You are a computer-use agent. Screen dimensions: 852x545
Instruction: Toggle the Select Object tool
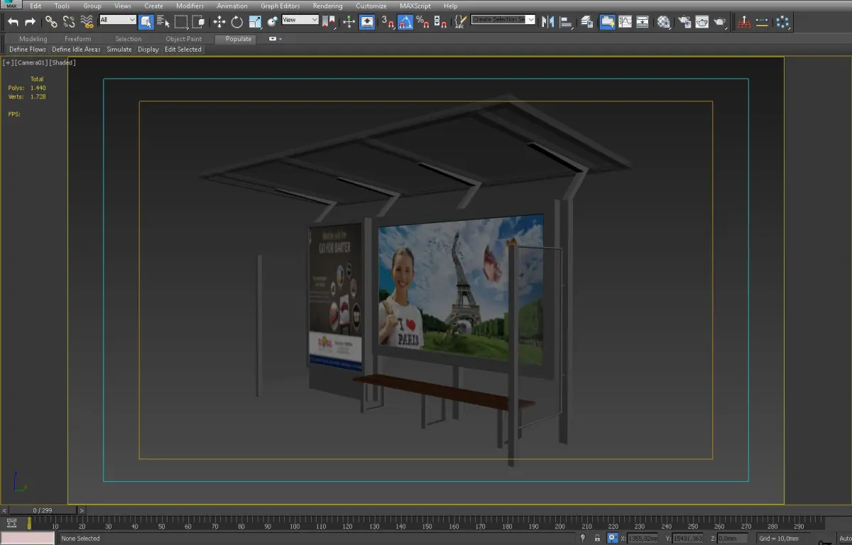[x=146, y=22]
